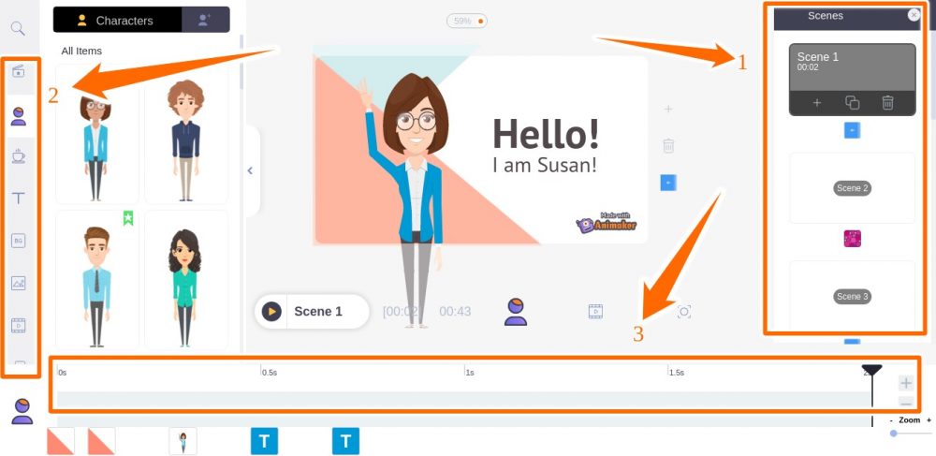Click the timeline plus button

point(905,383)
